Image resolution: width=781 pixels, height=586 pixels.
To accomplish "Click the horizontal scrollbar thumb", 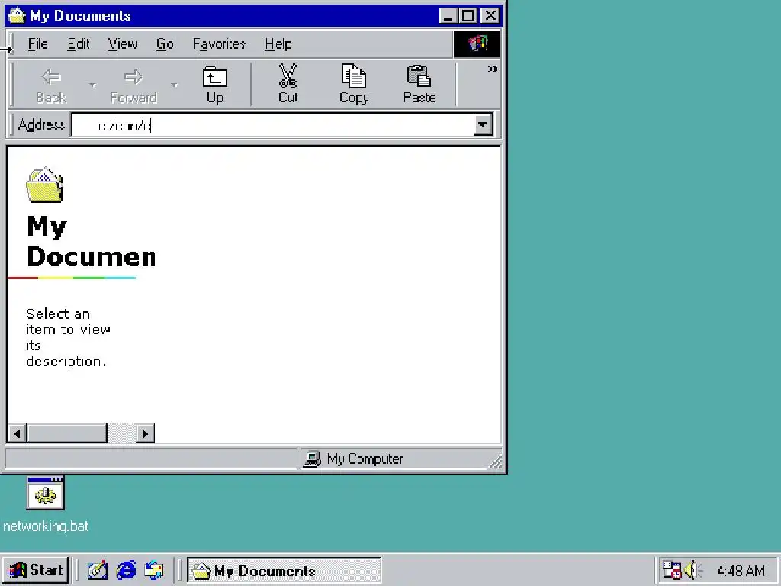I will (x=67, y=433).
